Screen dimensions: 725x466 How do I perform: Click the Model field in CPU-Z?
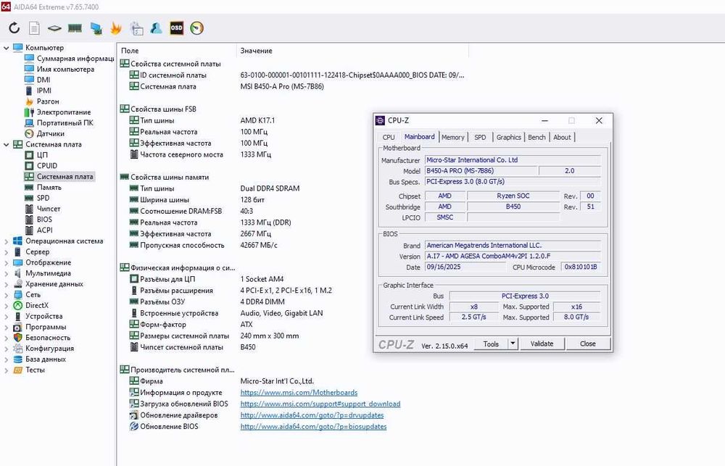[481, 170]
